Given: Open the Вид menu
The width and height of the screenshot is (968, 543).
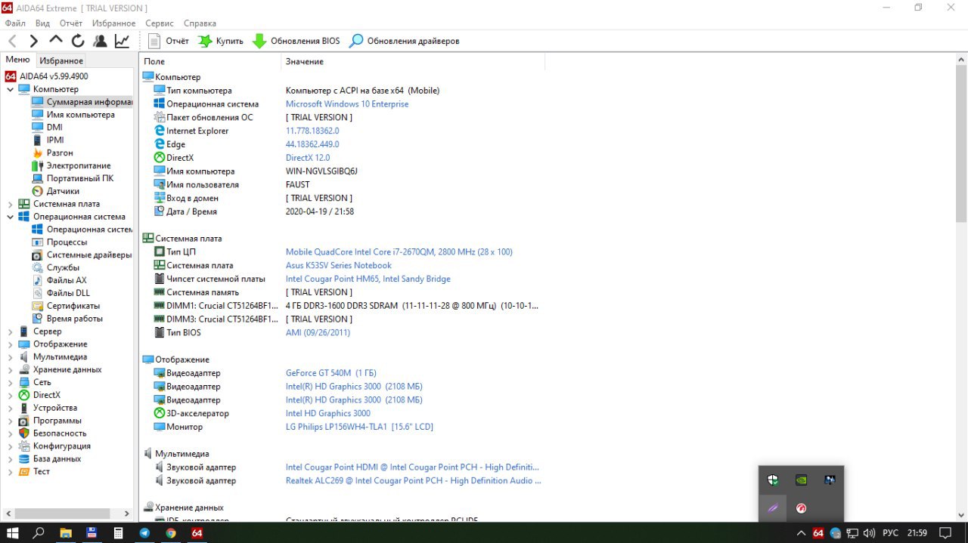Looking at the screenshot, I should [42, 23].
